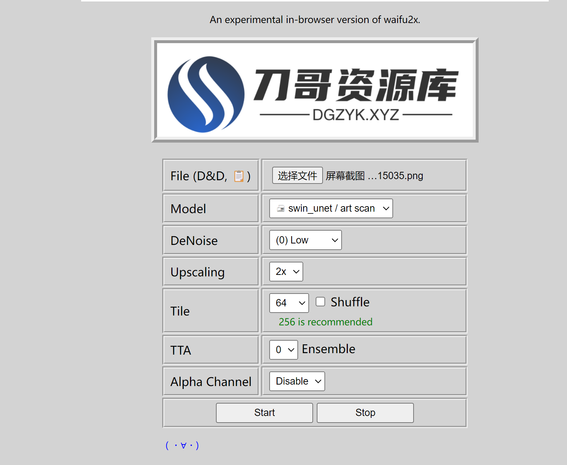
Task: Click the 选择文件 choose file button
Action: (297, 175)
